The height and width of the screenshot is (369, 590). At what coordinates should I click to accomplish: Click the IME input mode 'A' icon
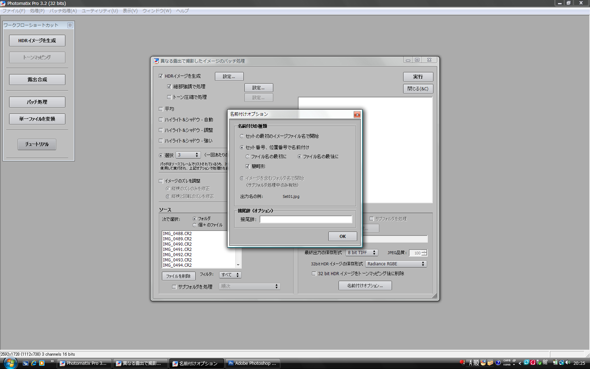point(471,363)
